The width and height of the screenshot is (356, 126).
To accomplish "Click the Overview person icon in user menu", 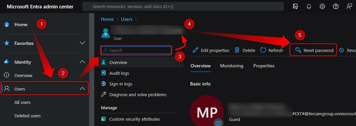I will point(103,62).
